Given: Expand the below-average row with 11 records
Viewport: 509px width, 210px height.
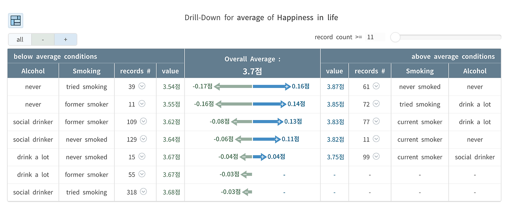Looking at the screenshot, I should 142,103.
